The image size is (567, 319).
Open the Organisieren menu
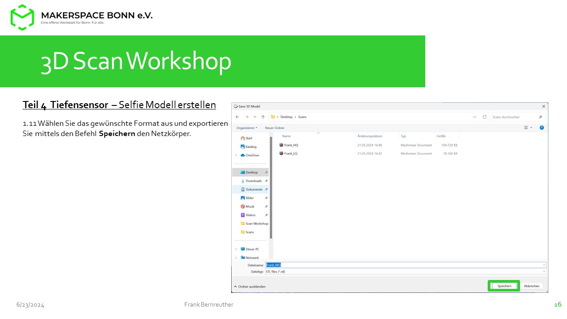coord(247,128)
